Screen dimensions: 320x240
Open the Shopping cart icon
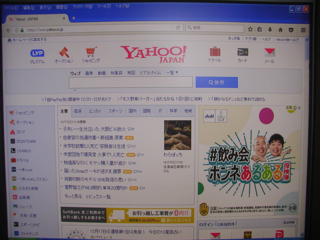[91, 52]
